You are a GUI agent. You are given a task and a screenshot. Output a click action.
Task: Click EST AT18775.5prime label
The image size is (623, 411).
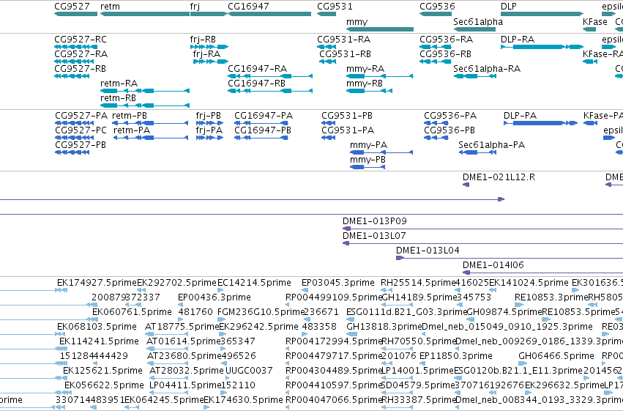point(182,327)
